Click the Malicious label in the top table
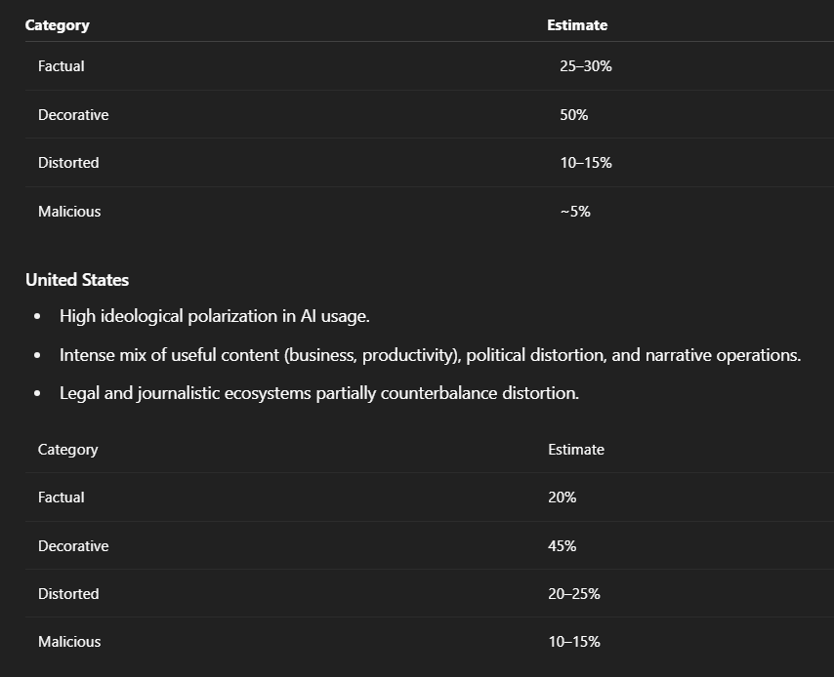834x677 pixels. (69, 212)
